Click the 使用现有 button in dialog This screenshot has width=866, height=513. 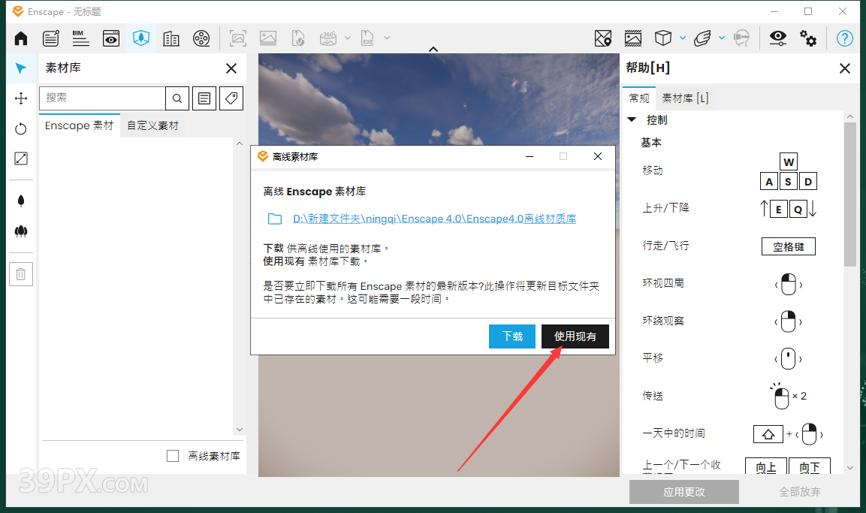575,336
